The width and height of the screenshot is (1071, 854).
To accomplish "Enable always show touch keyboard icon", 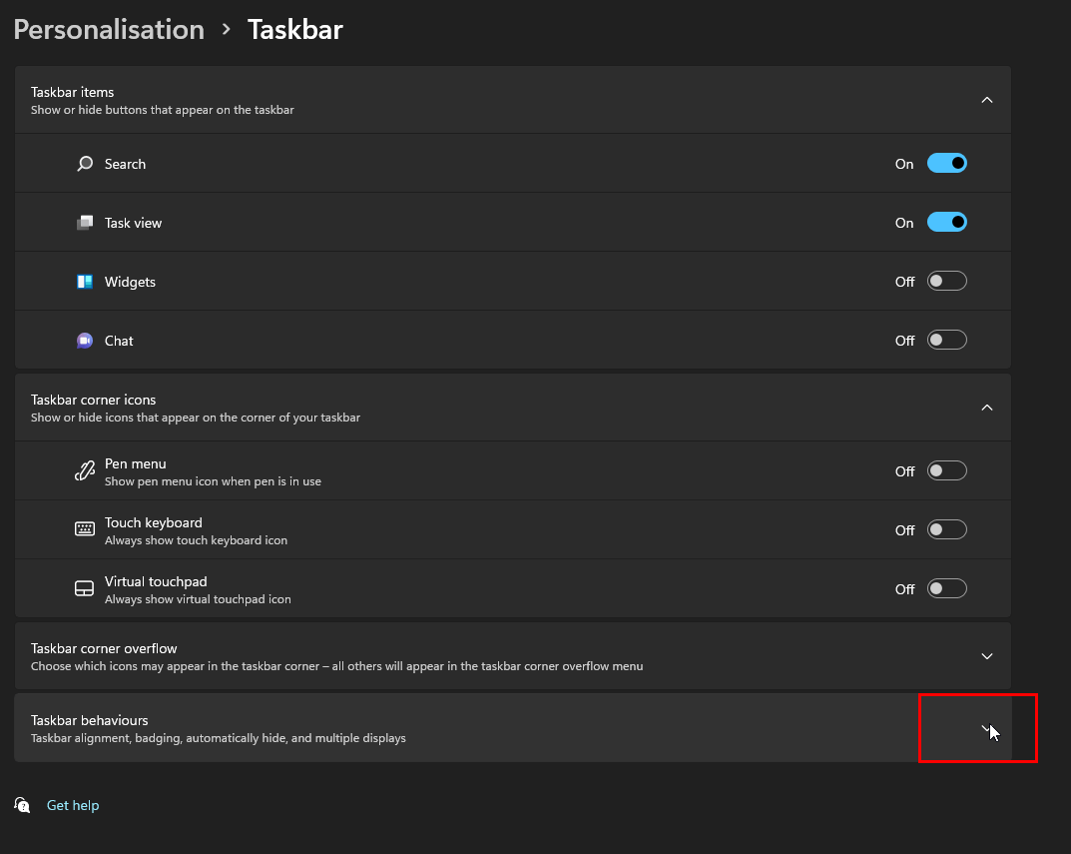I will [946, 529].
